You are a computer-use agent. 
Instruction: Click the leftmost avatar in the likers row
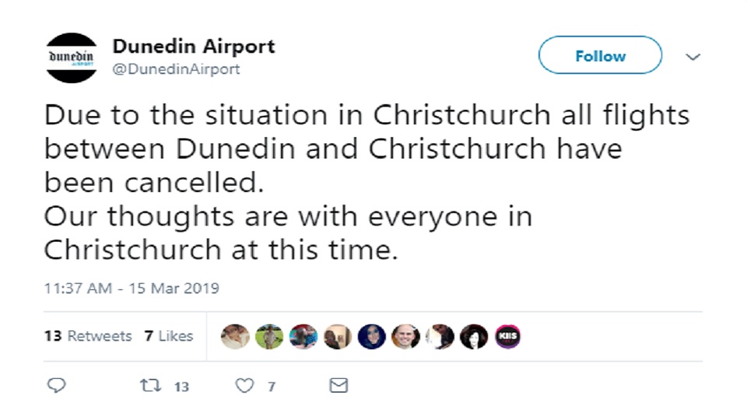235,336
